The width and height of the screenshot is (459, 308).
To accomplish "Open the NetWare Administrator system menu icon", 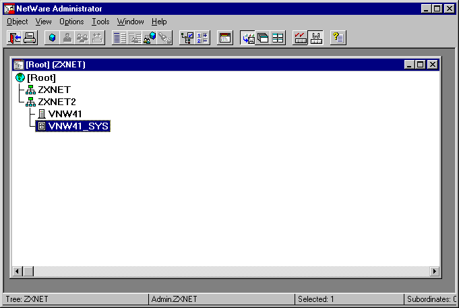I will pyautogui.click(x=9, y=9).
